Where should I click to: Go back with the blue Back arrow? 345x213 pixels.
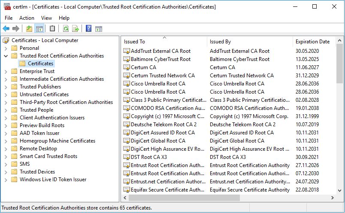(x=6, y=28)
